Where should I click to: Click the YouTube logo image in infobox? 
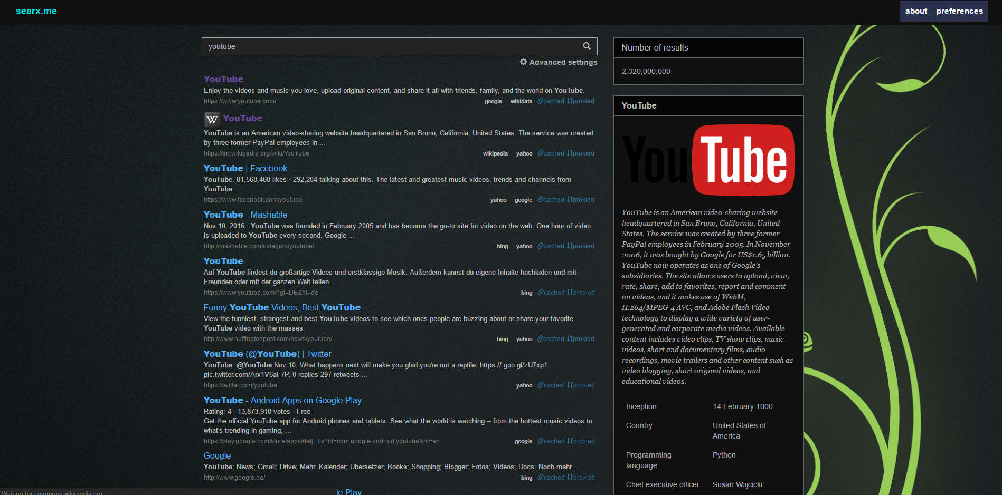[708, 160]
